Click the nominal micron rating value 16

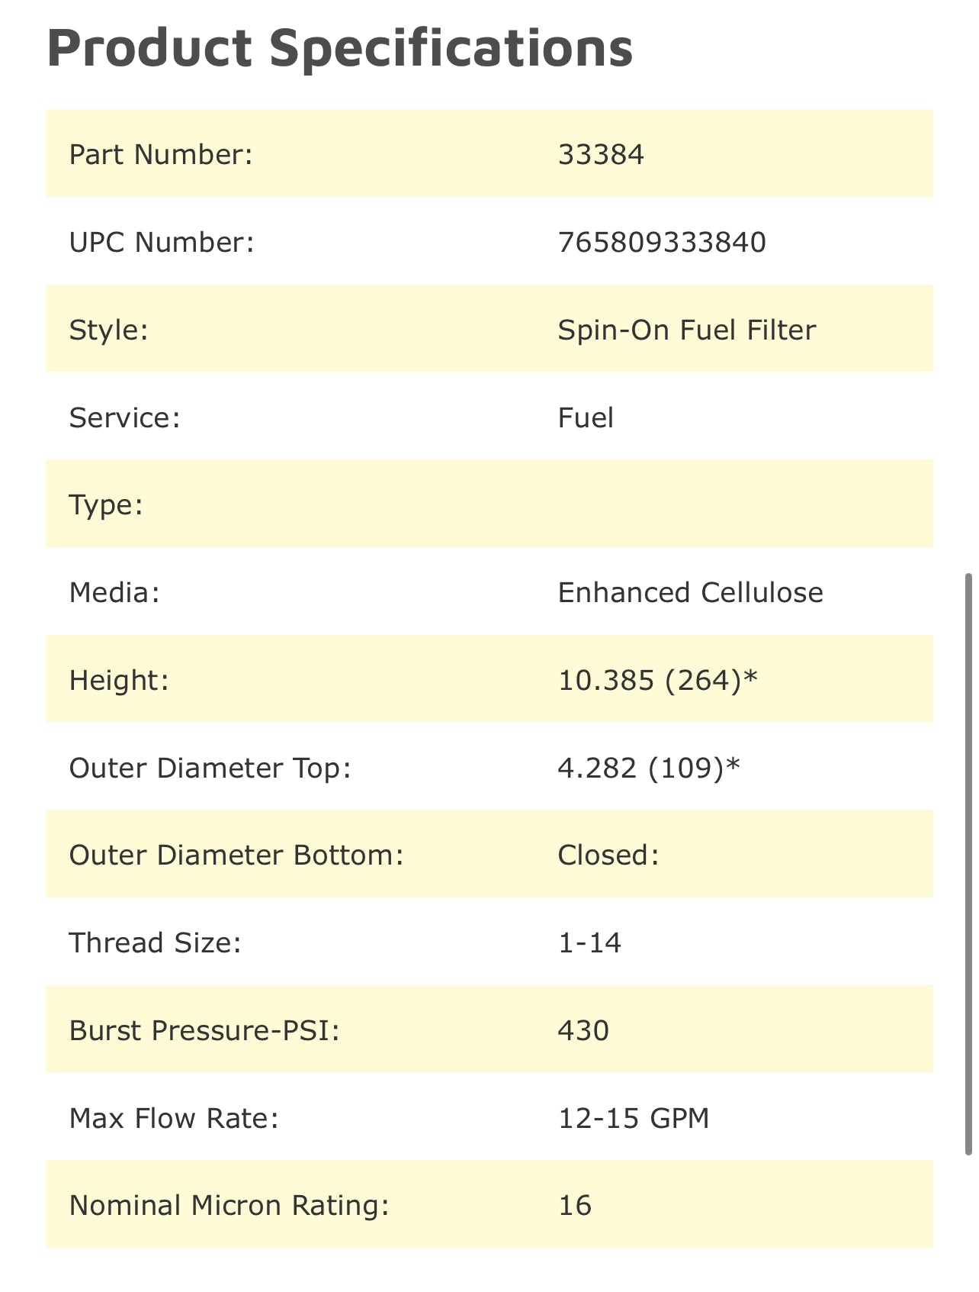click(x=575, y=1205)
